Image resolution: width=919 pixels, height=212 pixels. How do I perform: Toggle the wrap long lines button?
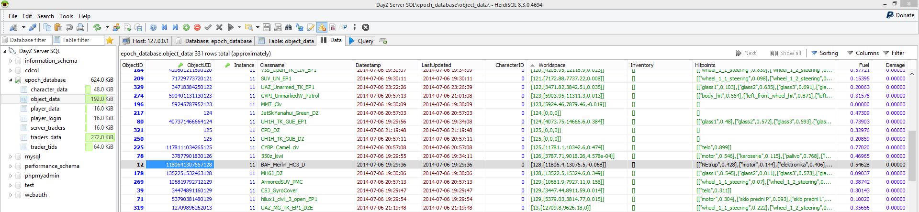click(x=344, y=27)
